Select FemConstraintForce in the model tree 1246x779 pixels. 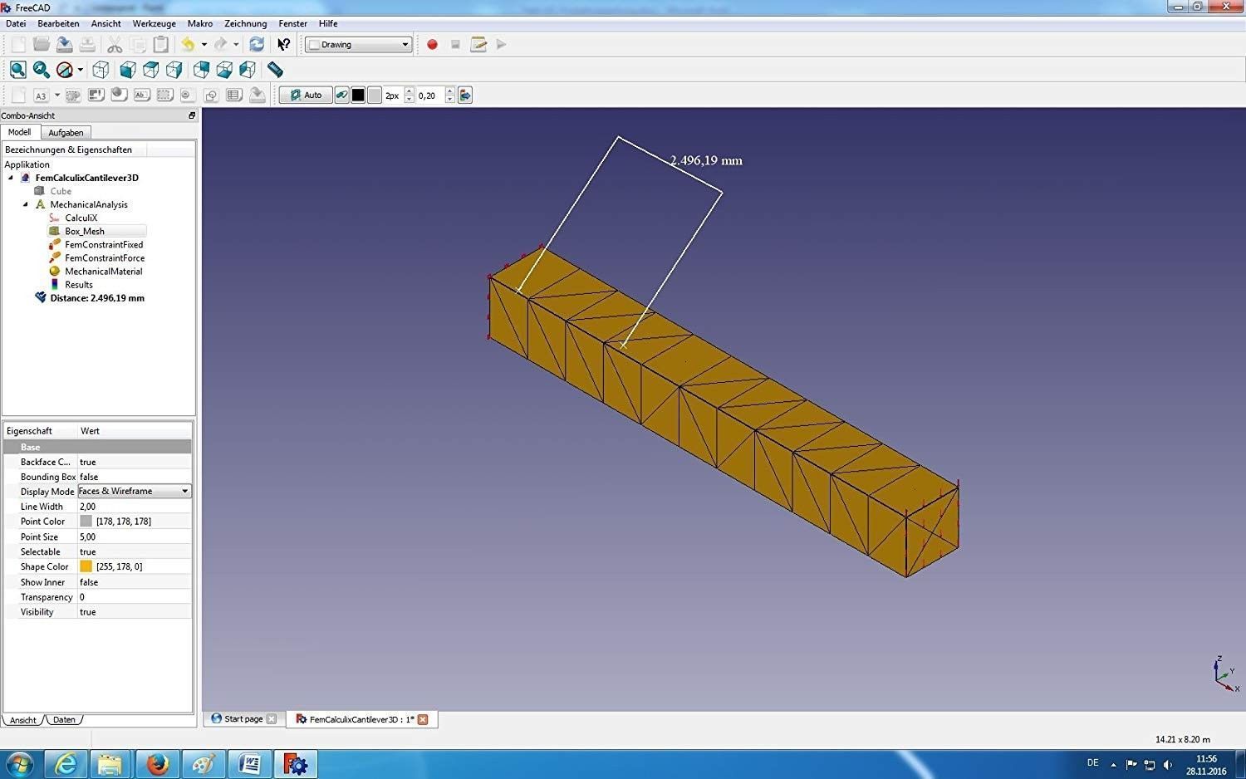105,258
